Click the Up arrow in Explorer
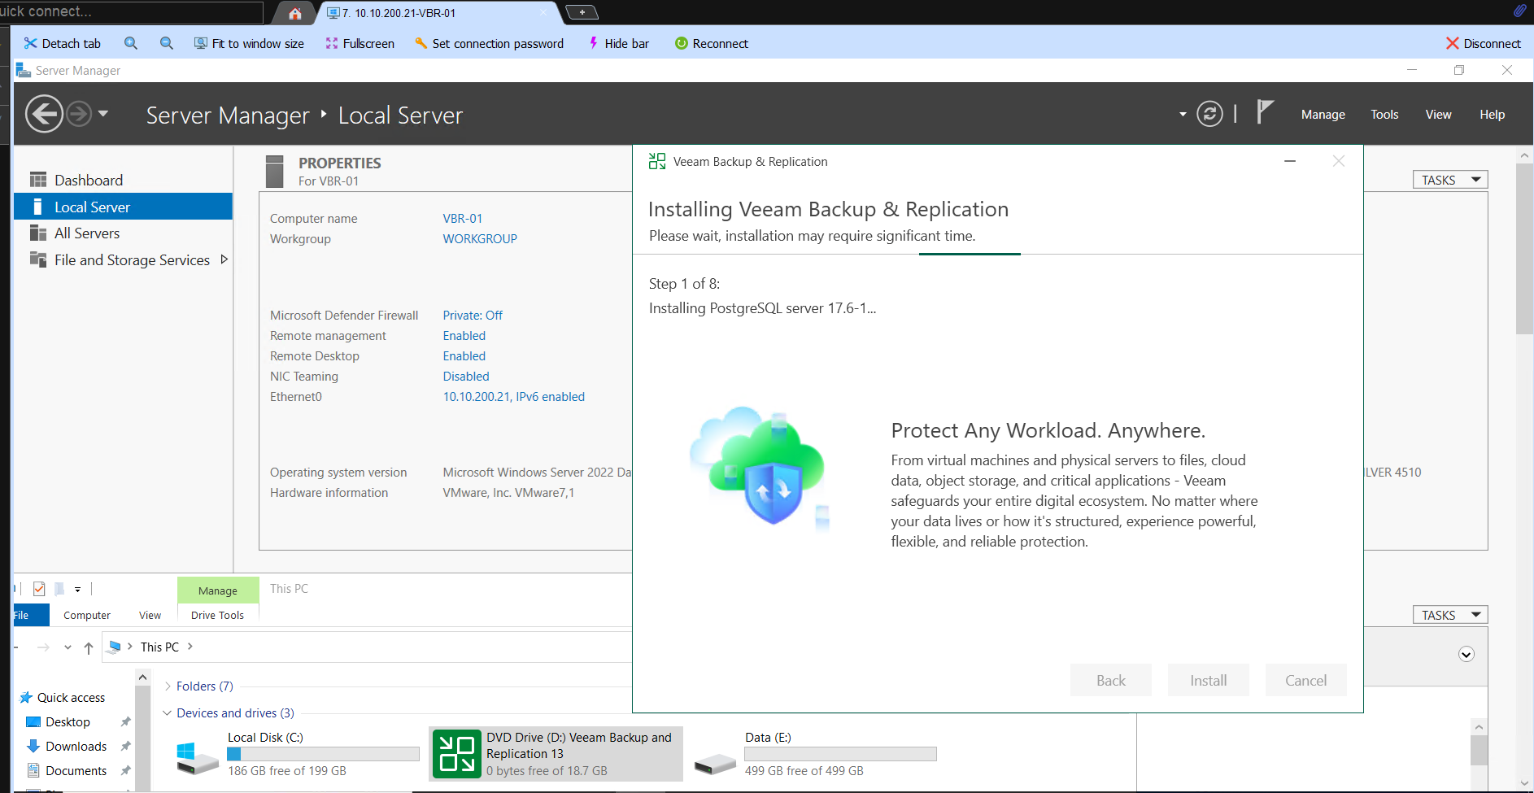 click(x=89, y=648)
